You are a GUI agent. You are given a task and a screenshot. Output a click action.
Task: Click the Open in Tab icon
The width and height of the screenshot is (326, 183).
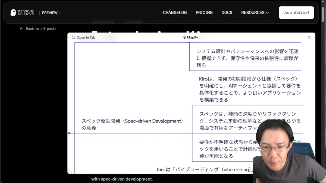tap(73, 37)
